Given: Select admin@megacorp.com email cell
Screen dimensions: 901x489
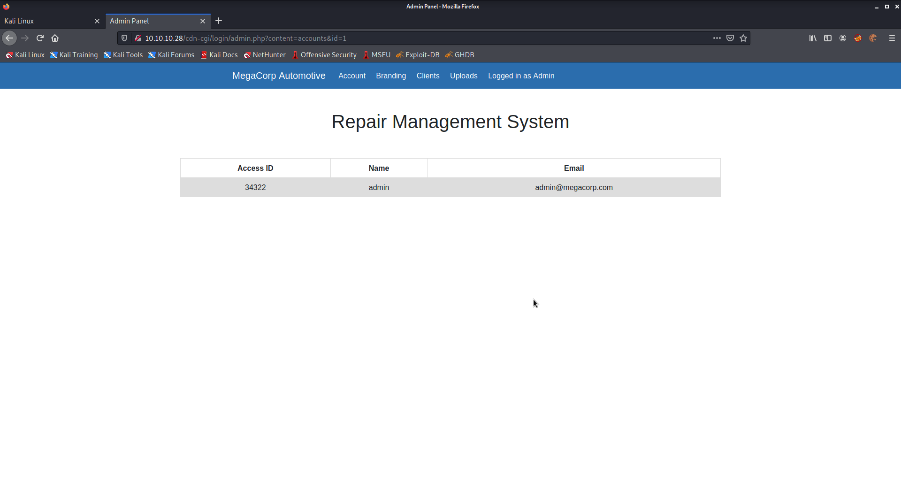Looking at the screenshot, I should point(574,187).
